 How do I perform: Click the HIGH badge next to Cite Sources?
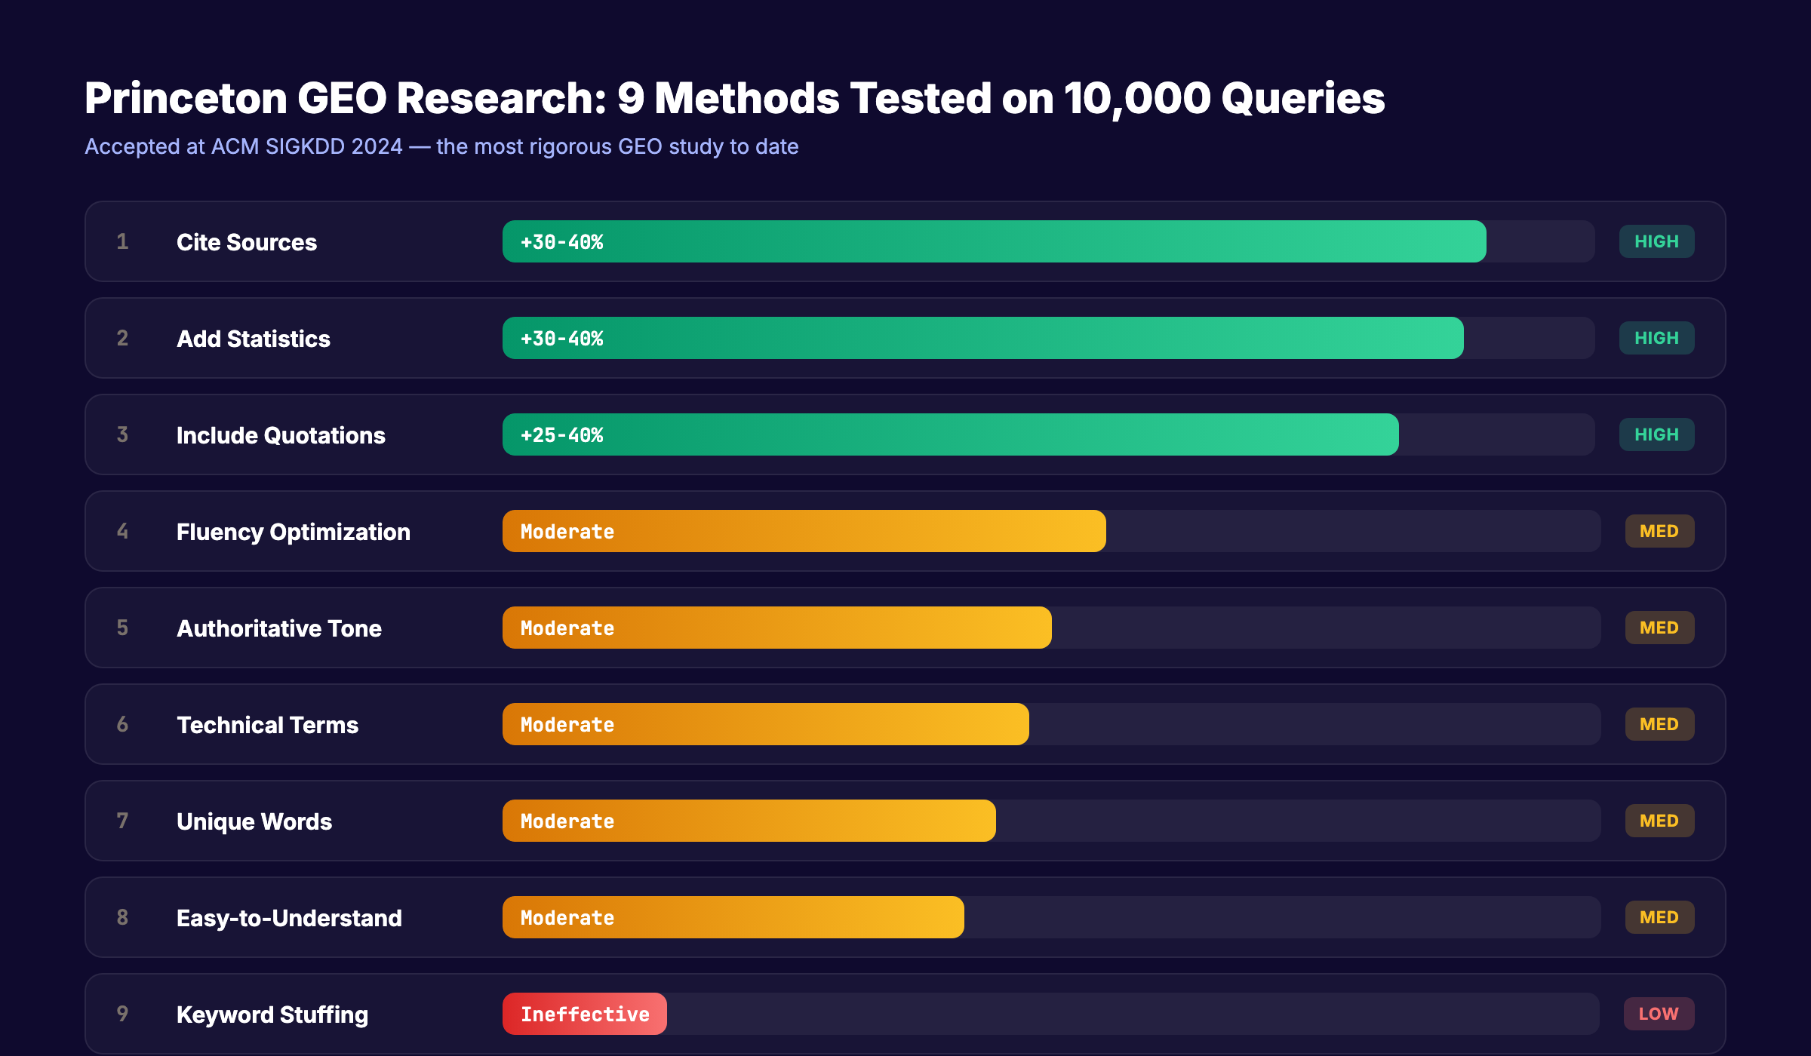click(1657, 241)
